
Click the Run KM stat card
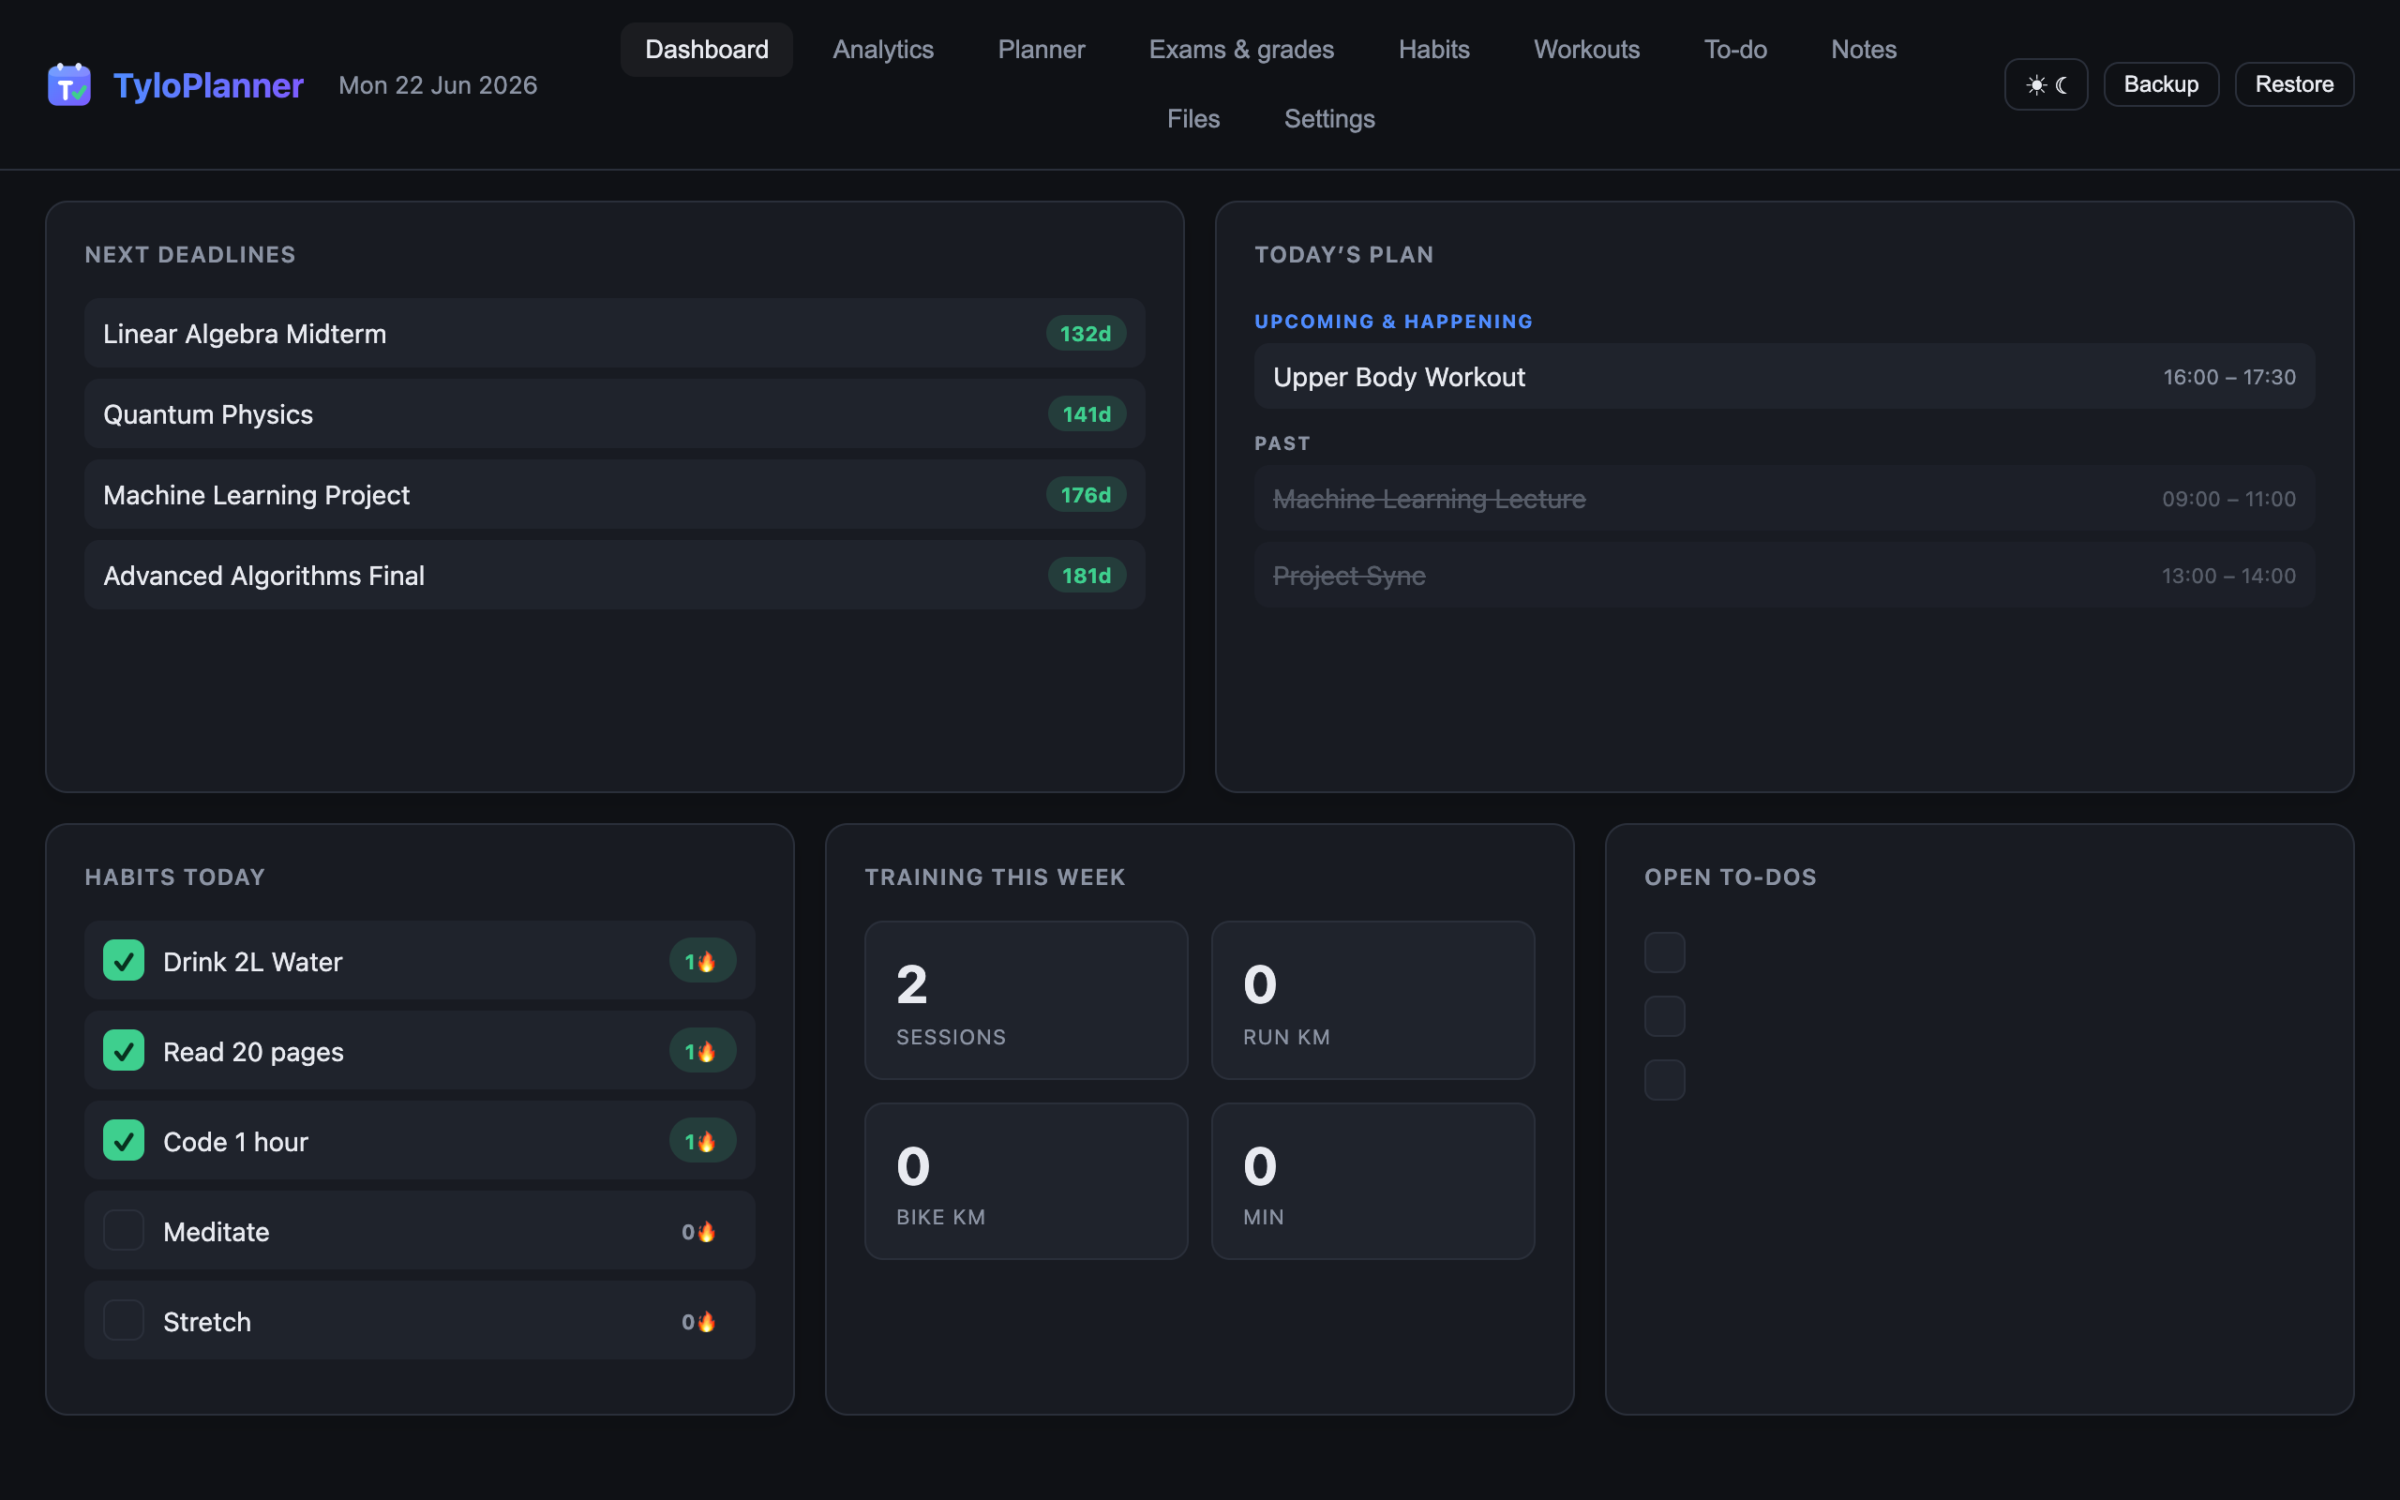[x=1372, y=1000]
